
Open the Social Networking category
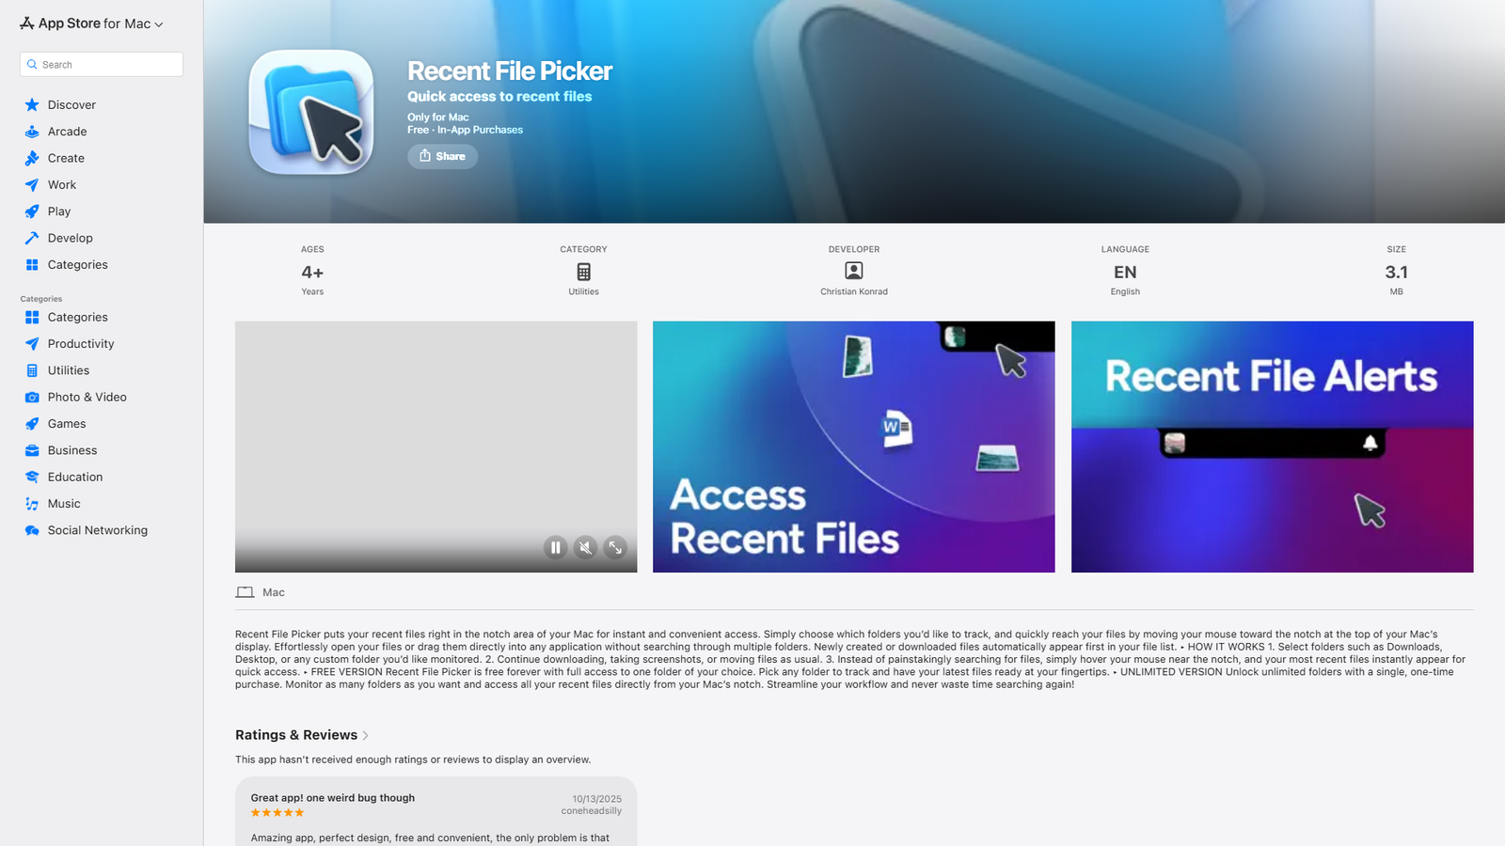point(97,529)
